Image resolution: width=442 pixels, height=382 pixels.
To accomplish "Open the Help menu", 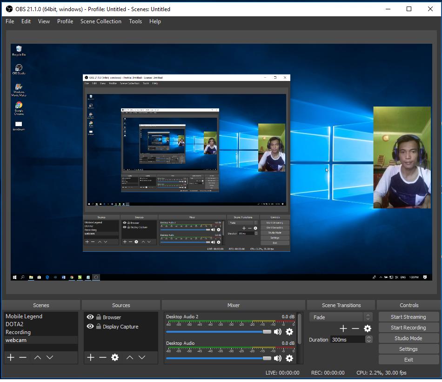I will tap(155, 21).
